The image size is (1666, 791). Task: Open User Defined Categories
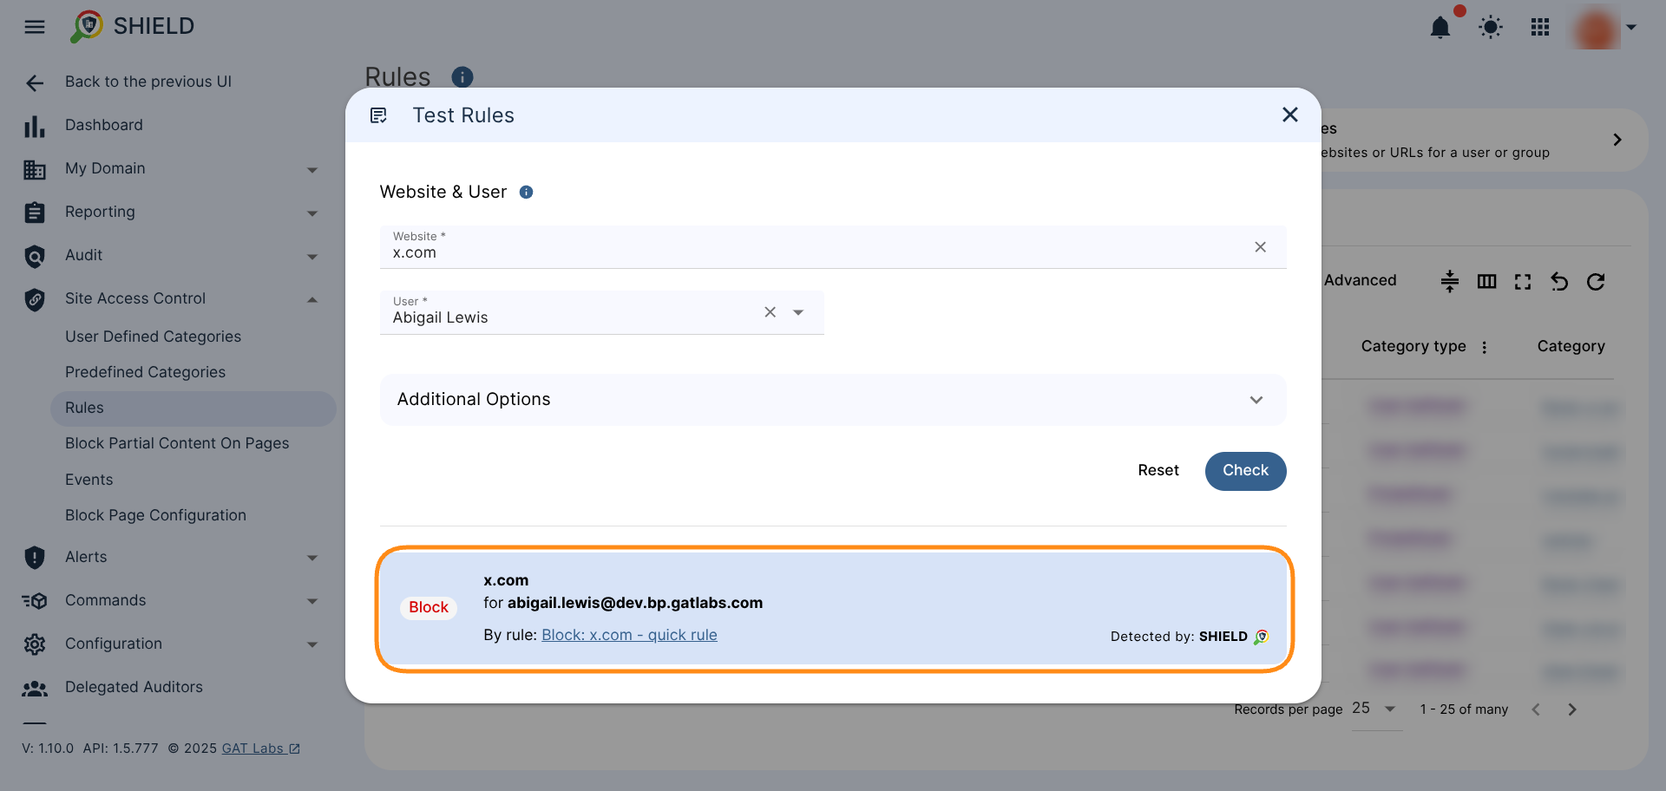153,337
